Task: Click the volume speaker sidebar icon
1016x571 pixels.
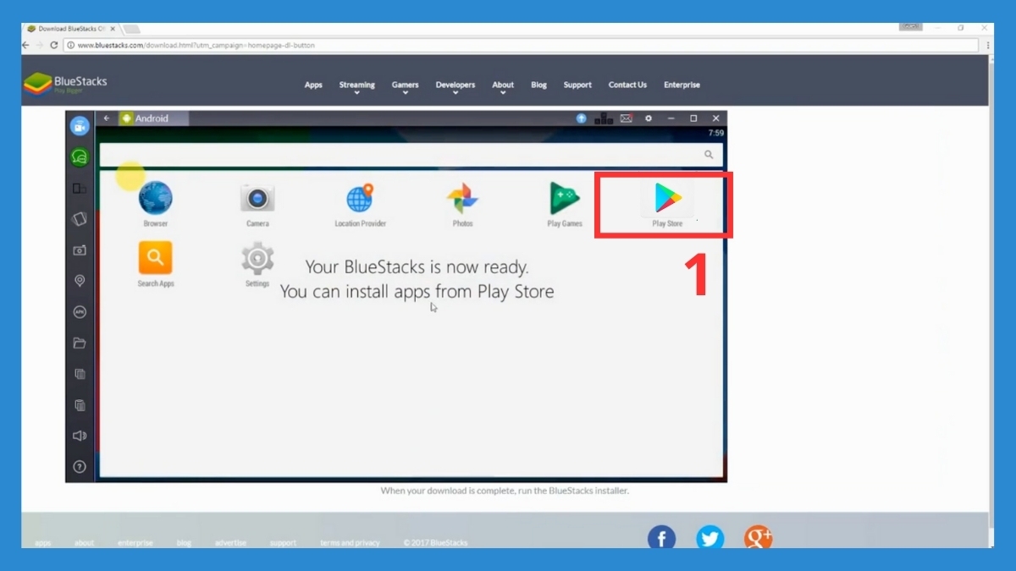Action: (x=80, y=436)
